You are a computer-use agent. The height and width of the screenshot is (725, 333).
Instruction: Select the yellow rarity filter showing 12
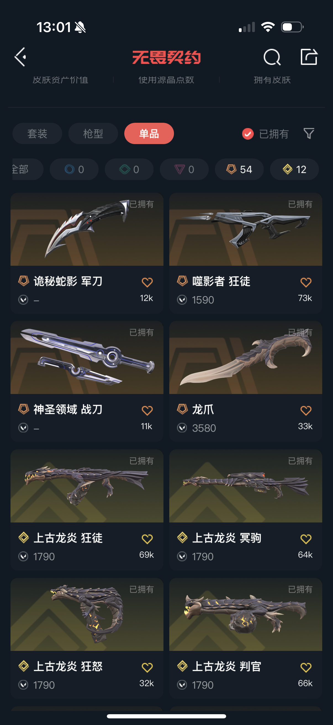click(294, 169)
